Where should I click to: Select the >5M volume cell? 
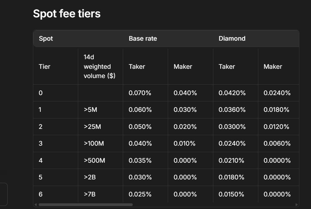coord(90,110)
